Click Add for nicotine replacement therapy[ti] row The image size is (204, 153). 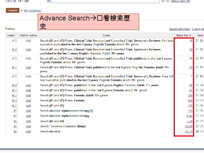[x=28, y=111]
